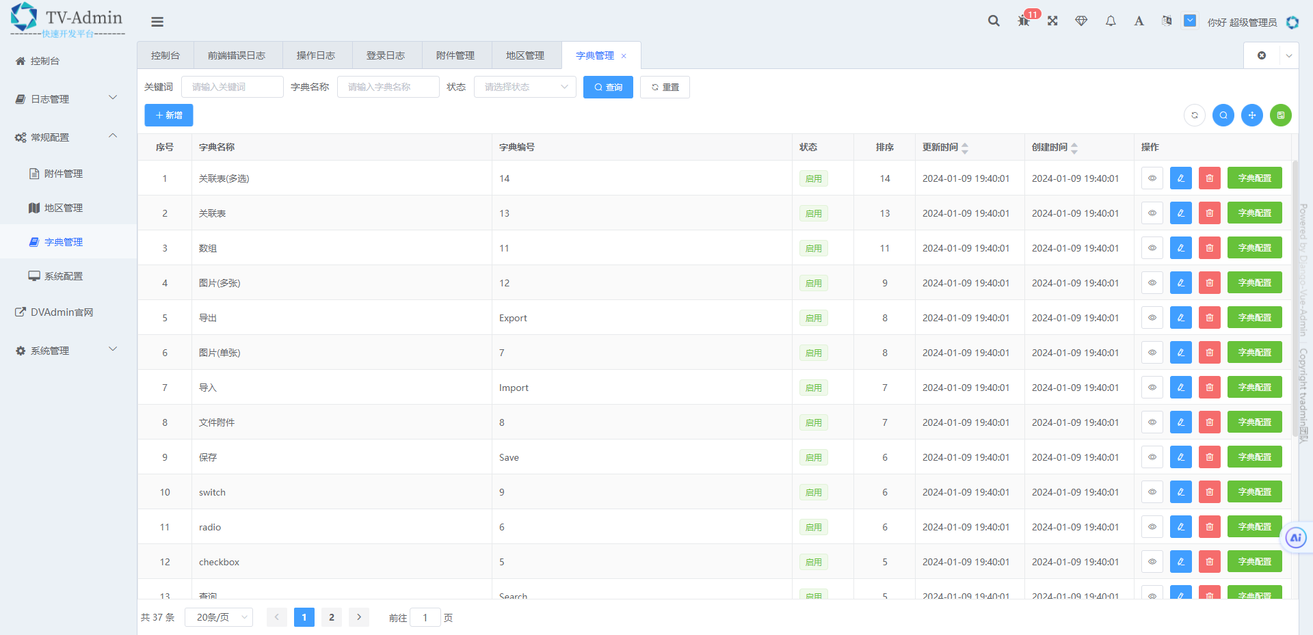Toggle search bar with blue round icon

click(1223, 116)
